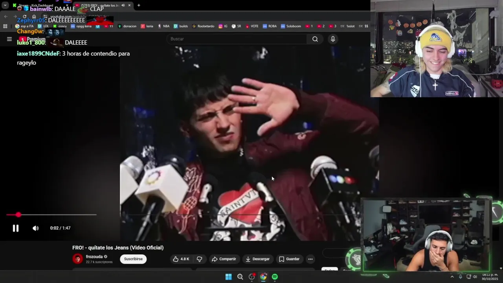503x283 pixels.
Task: Open the Soloboom bookmark
Action: click(x=290, y=26)
